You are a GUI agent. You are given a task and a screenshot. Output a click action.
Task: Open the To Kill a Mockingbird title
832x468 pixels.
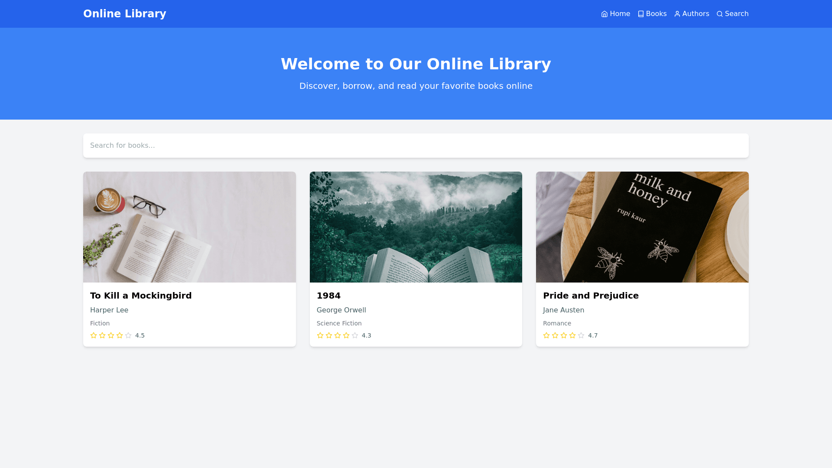tap(141, 296)
